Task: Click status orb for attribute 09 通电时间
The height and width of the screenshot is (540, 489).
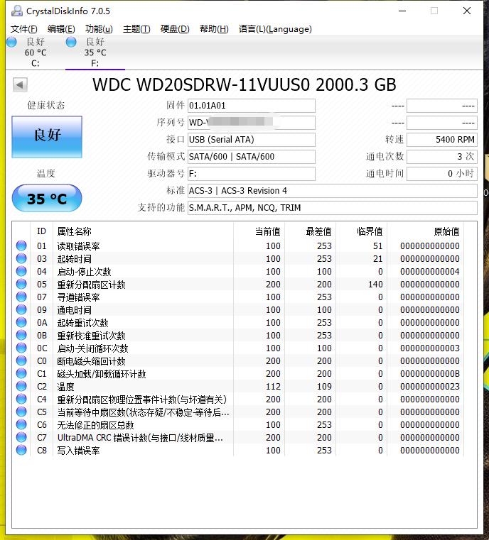Action: (x=21, y=309)
